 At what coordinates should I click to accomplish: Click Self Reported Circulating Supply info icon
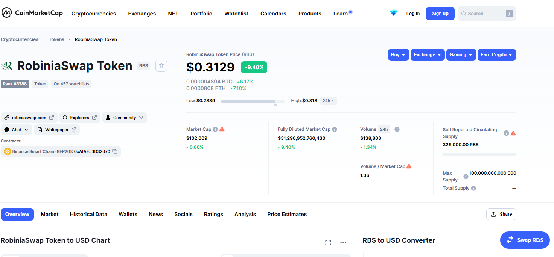click(x=507, y=133)
